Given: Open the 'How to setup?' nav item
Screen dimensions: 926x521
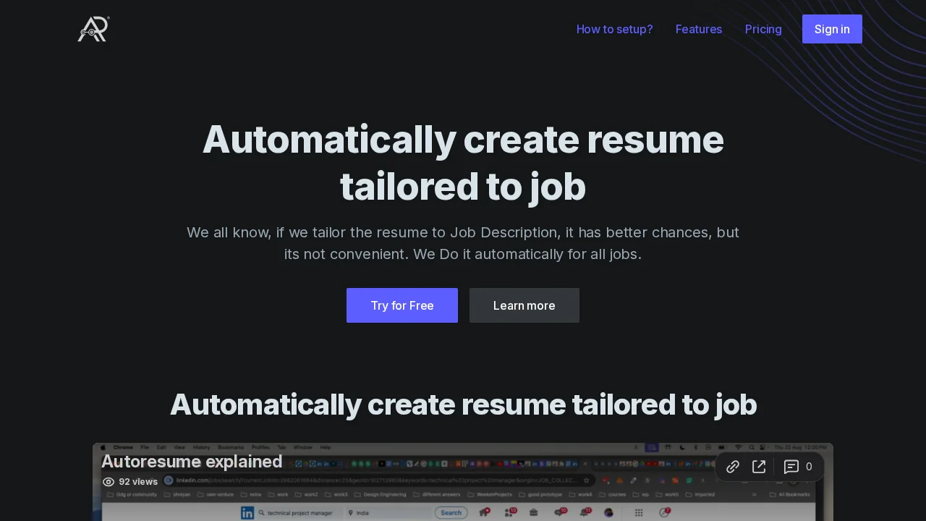Looking at the screenshot, I should pyautogui.click(x=614, y=29).
